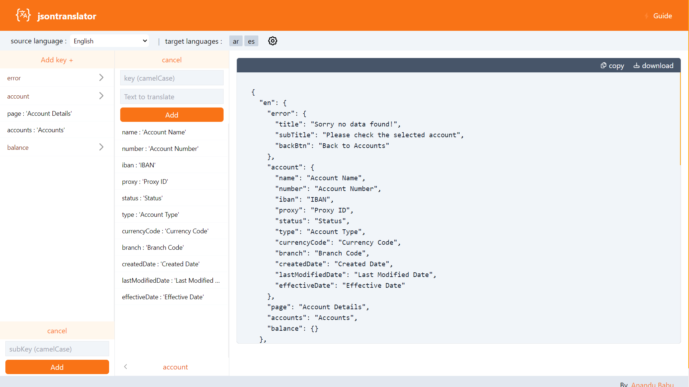Focus the subKey (camelCase) input
Viewport: 689px width, 387px height.
(x=57, y=349)
